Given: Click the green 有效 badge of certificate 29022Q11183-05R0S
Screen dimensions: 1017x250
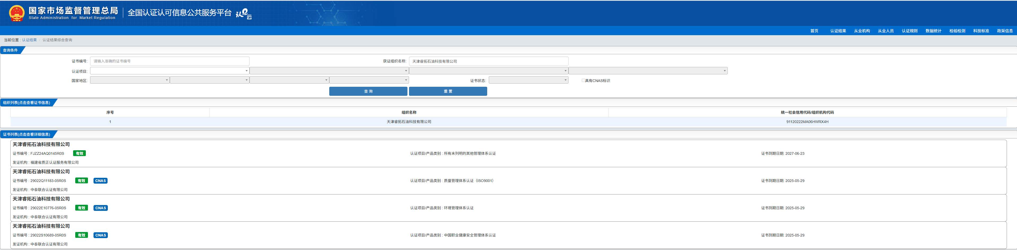Looking at the screenshot, I should [81, 181].
